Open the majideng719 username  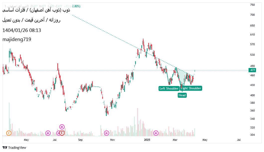point(17,39)
